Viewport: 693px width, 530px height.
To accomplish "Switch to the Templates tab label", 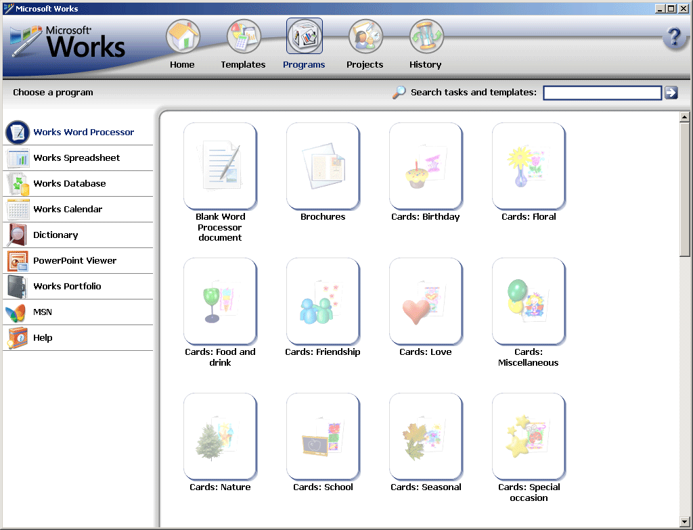I will (x=243, y=64).
